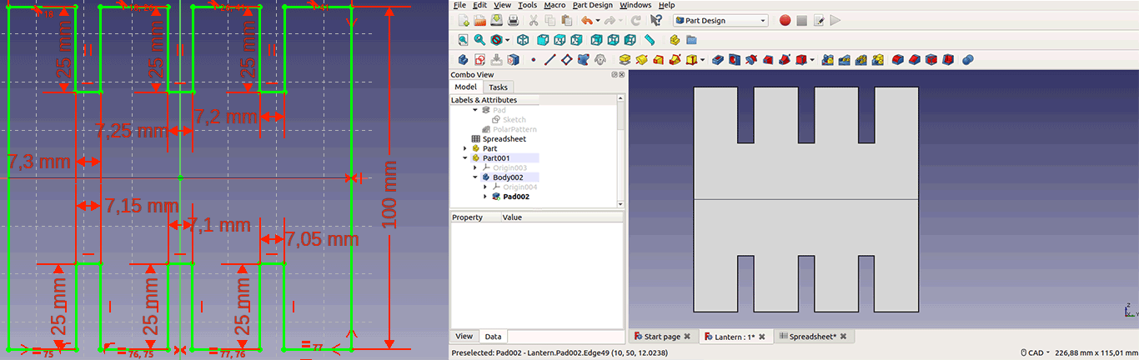This screenshot has height=360, width=1139.
Task: Print using the printer icon
Action: 513,21
